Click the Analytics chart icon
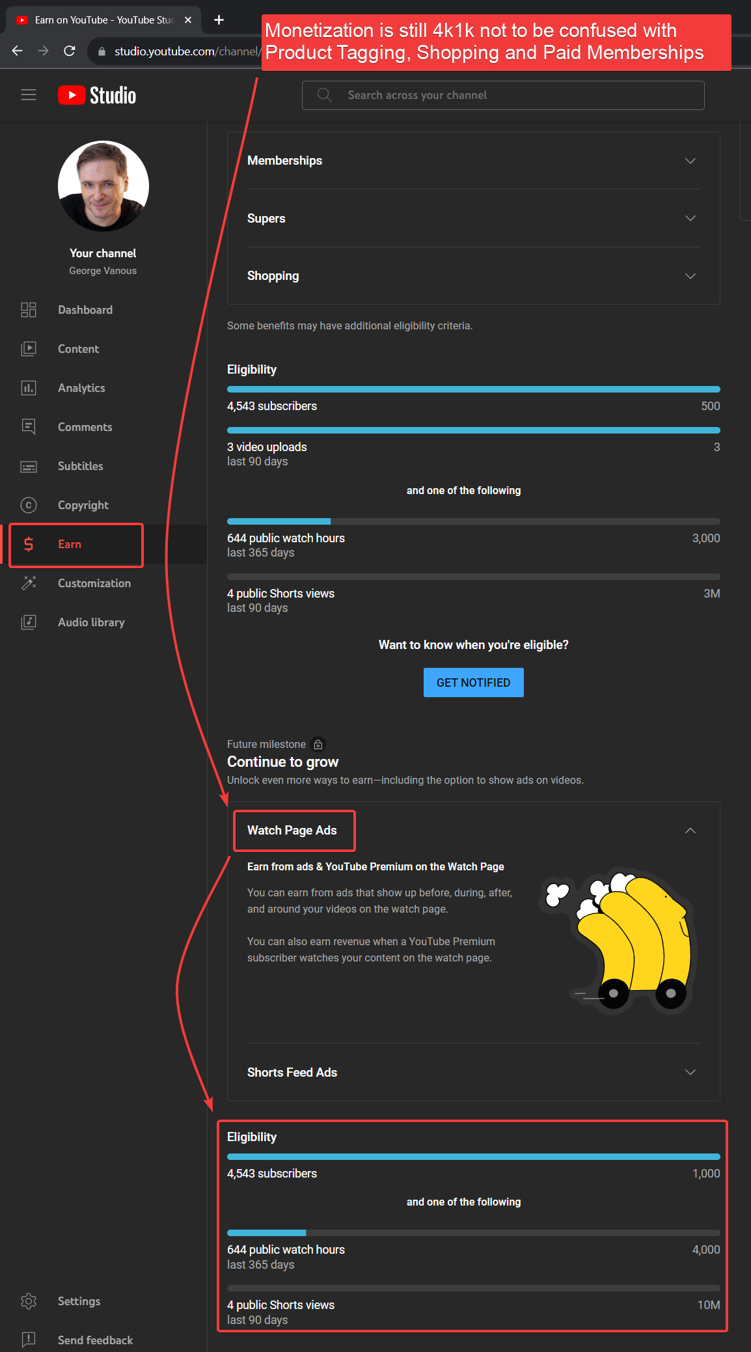This screenshot has height=1352, width=751. 29,388
